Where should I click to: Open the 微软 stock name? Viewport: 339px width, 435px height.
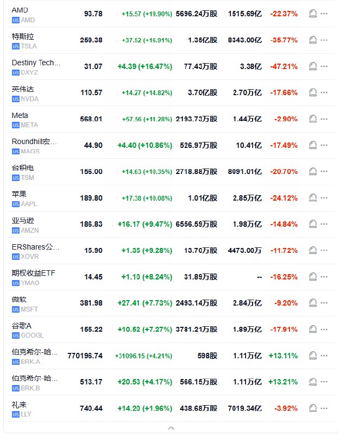19,300
